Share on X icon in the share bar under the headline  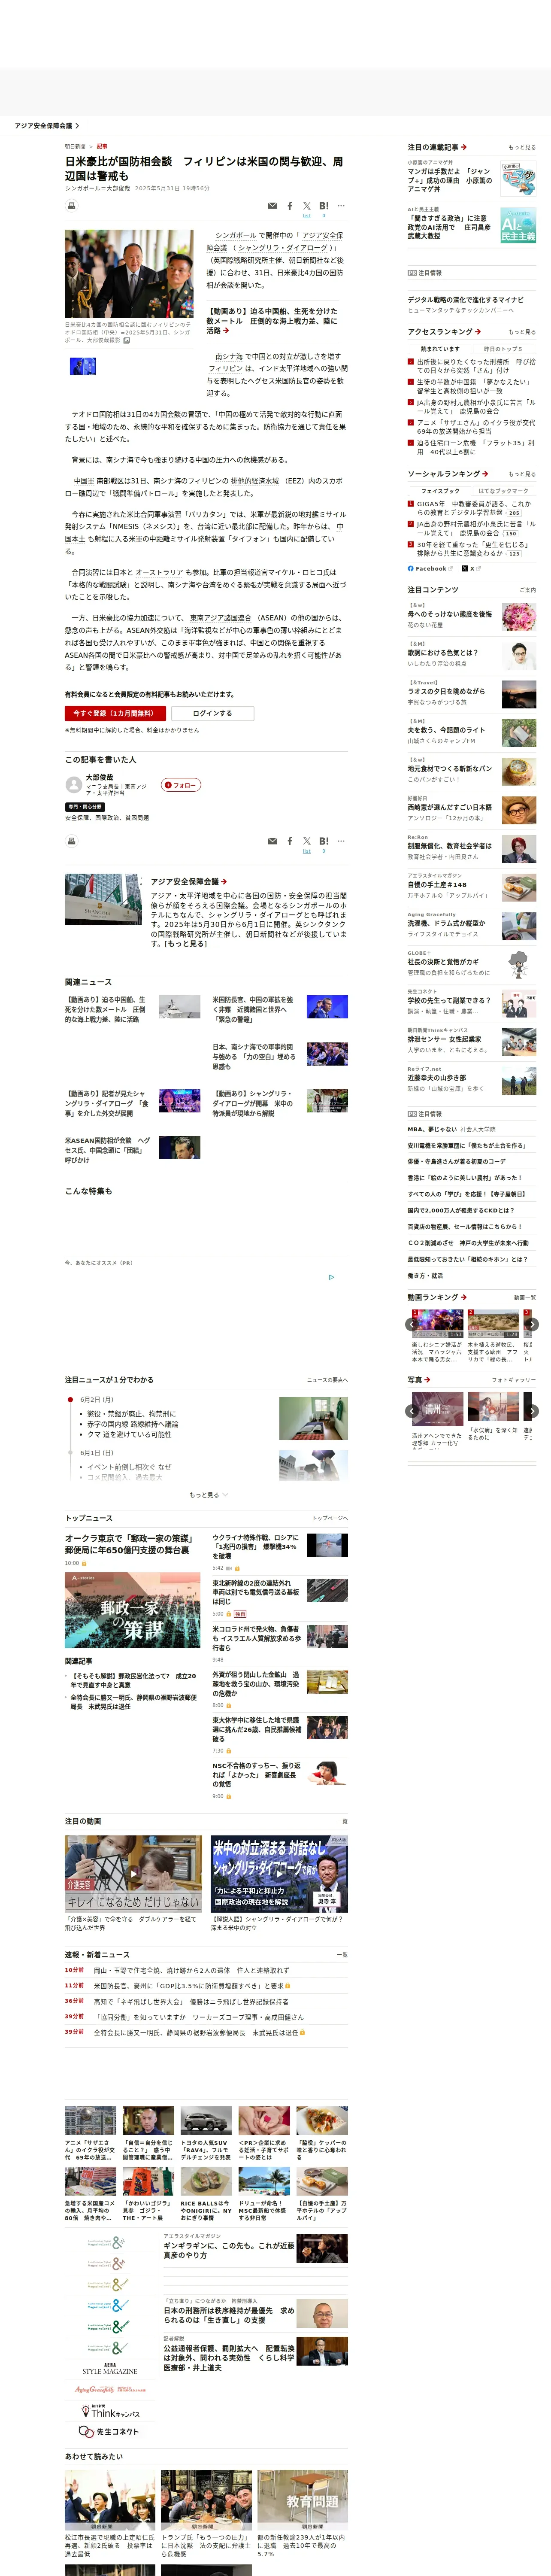pos(307,206)
